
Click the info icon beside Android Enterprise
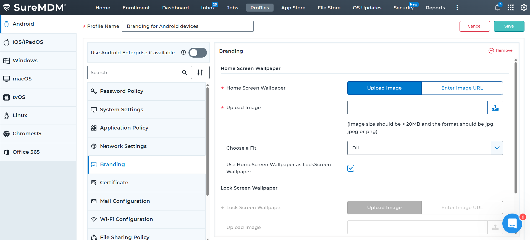pyautogui.click(x=183, y=52)
